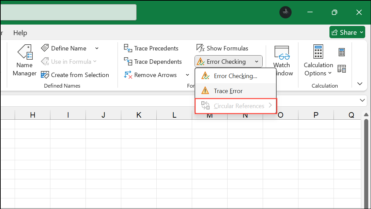This screenshot has width=371, height=209.
Task: Toggle Show Formulas on
Action: tap(223, 48)
